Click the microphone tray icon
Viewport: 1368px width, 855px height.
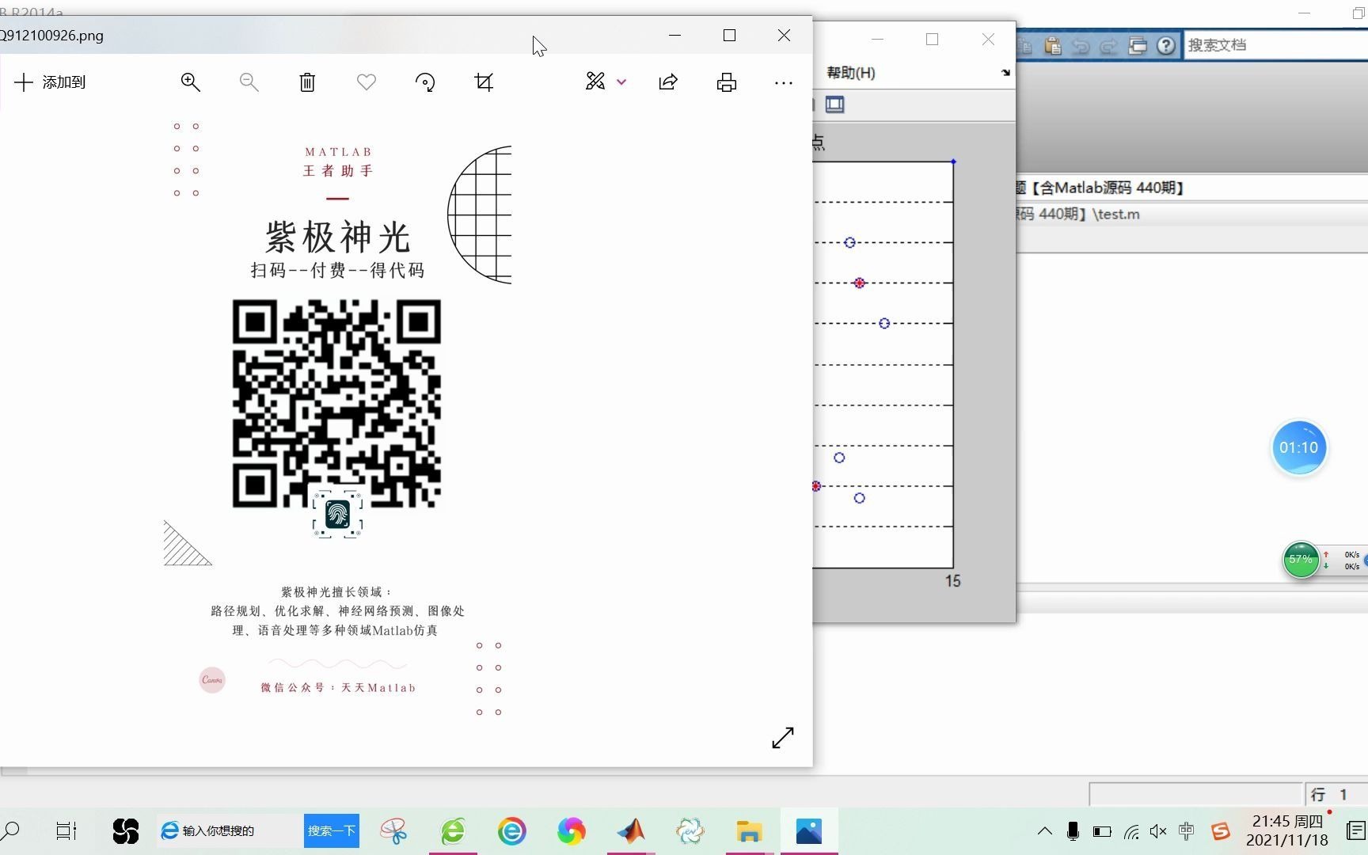click(1073, 831)
